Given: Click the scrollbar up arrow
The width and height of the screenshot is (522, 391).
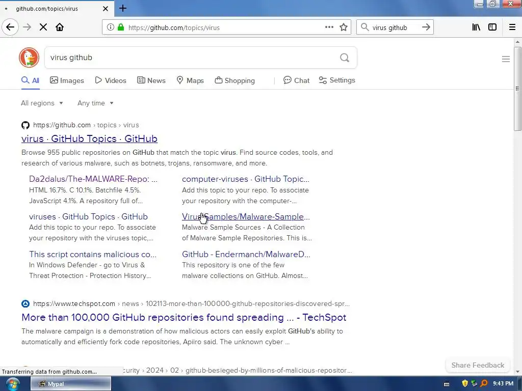Looking at the screenshot, I should (x=517, y=42).
